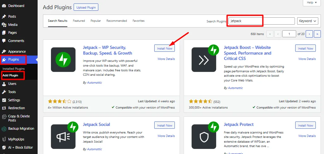324x154 pixels.
Task: Open Jetpack – WP Security title link
Action: pyautogui.click(x=107, y=50)
